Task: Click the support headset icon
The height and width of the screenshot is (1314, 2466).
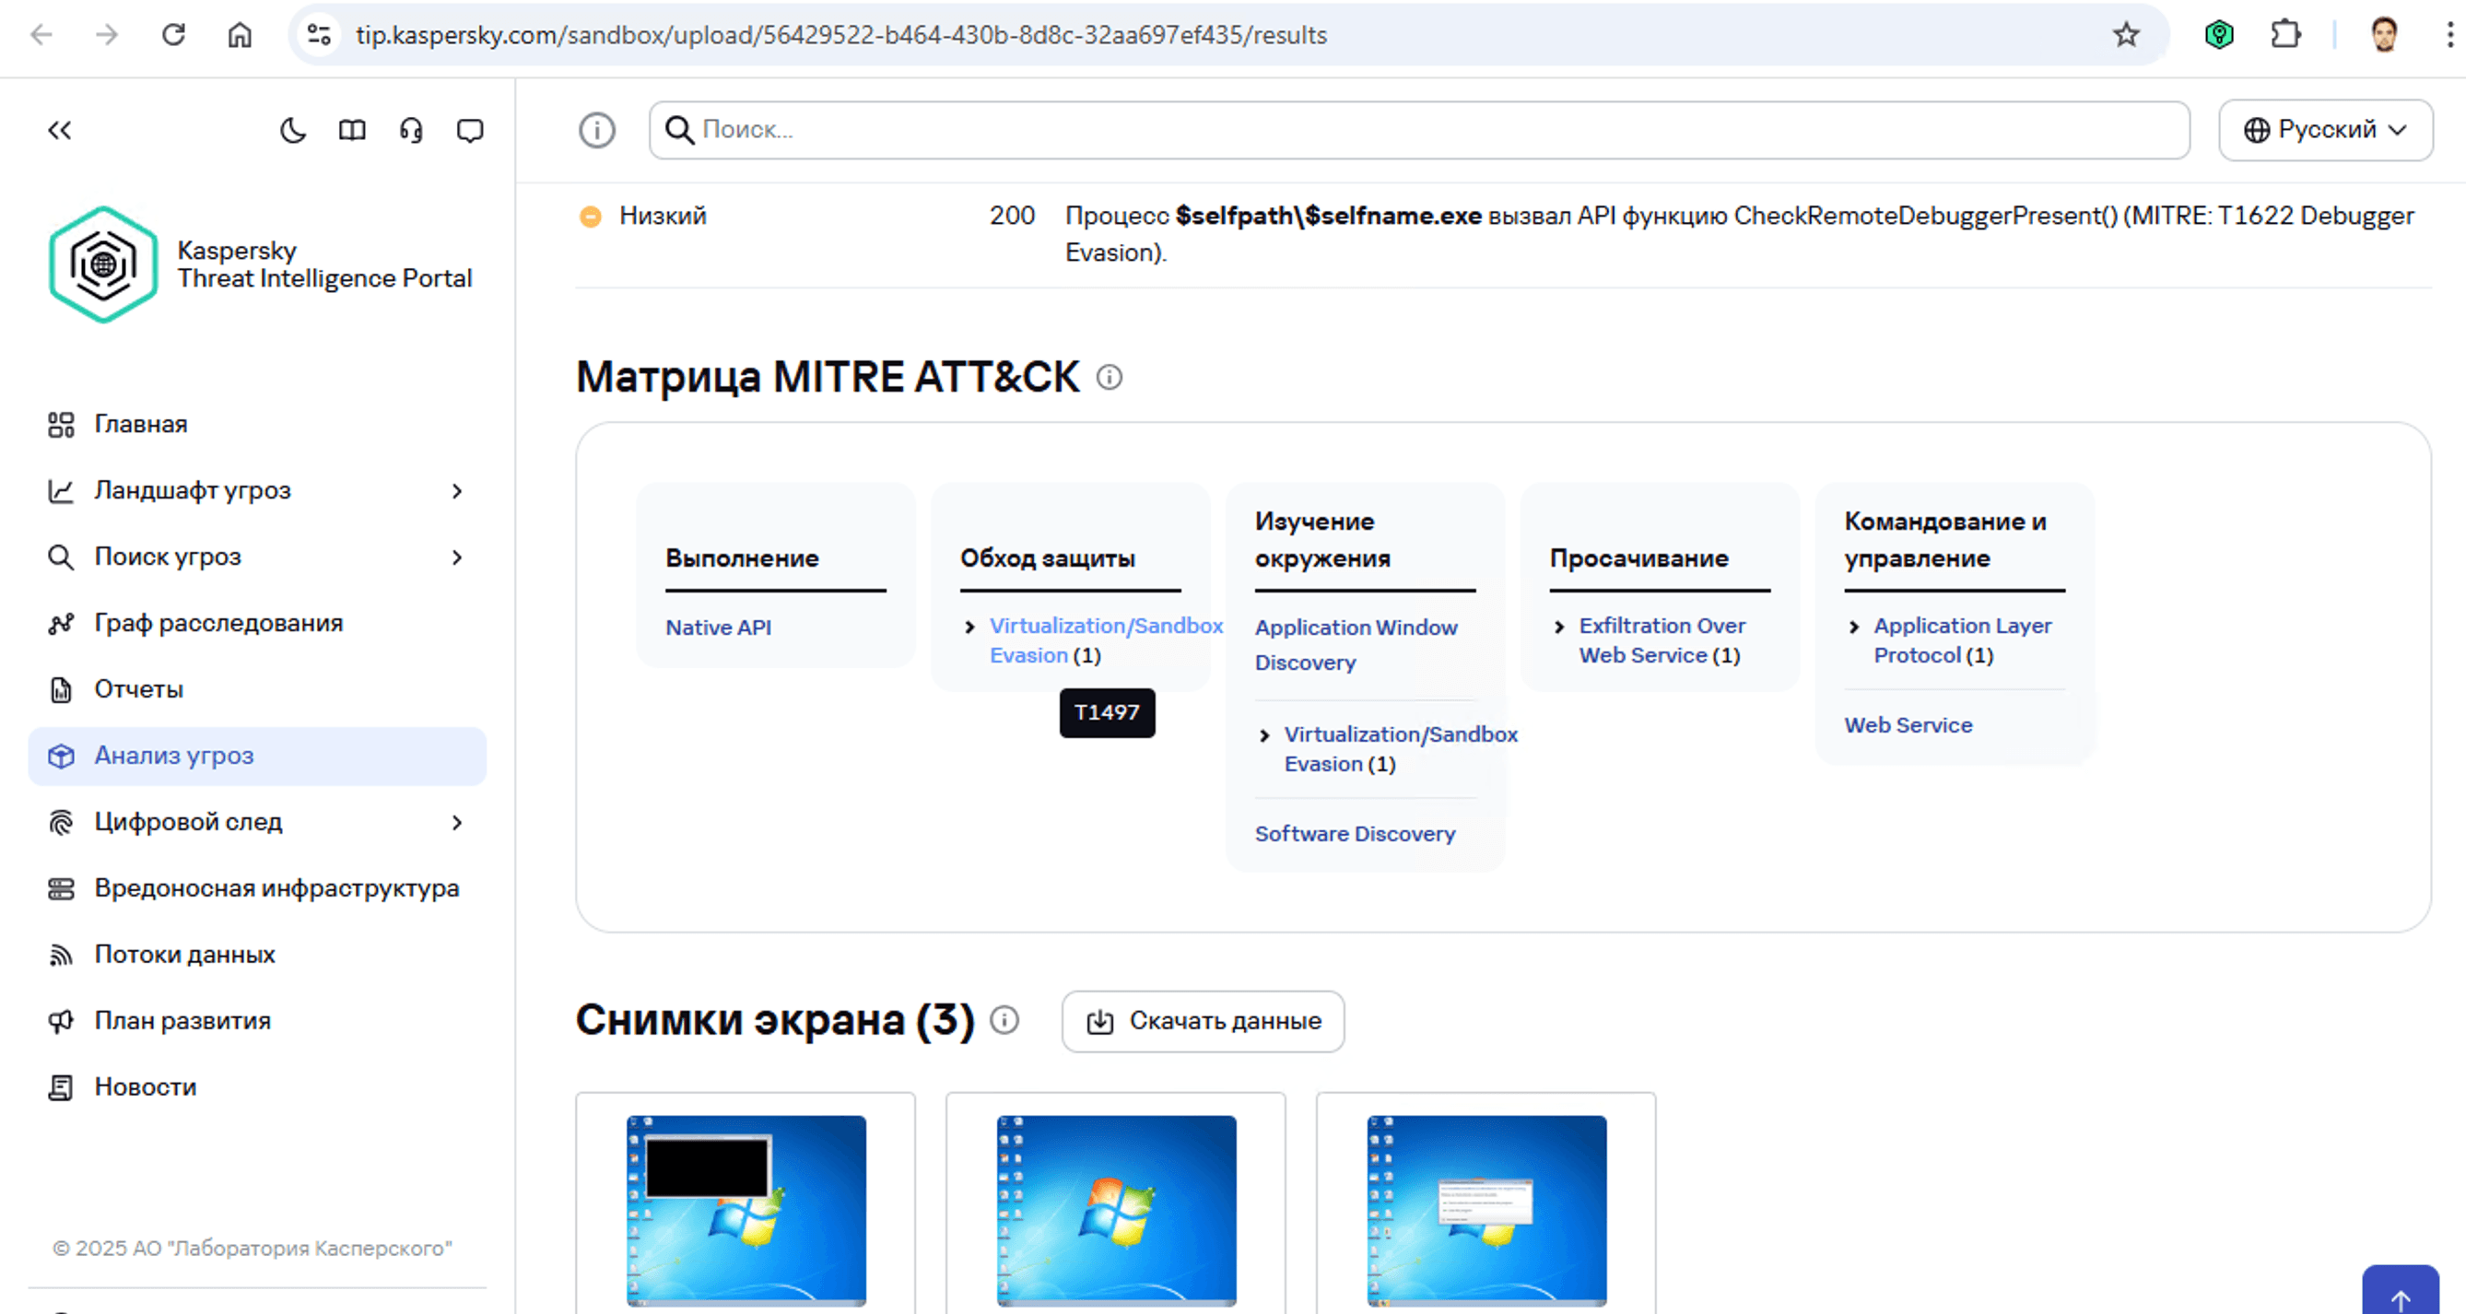Action: [x=411, y=130]
